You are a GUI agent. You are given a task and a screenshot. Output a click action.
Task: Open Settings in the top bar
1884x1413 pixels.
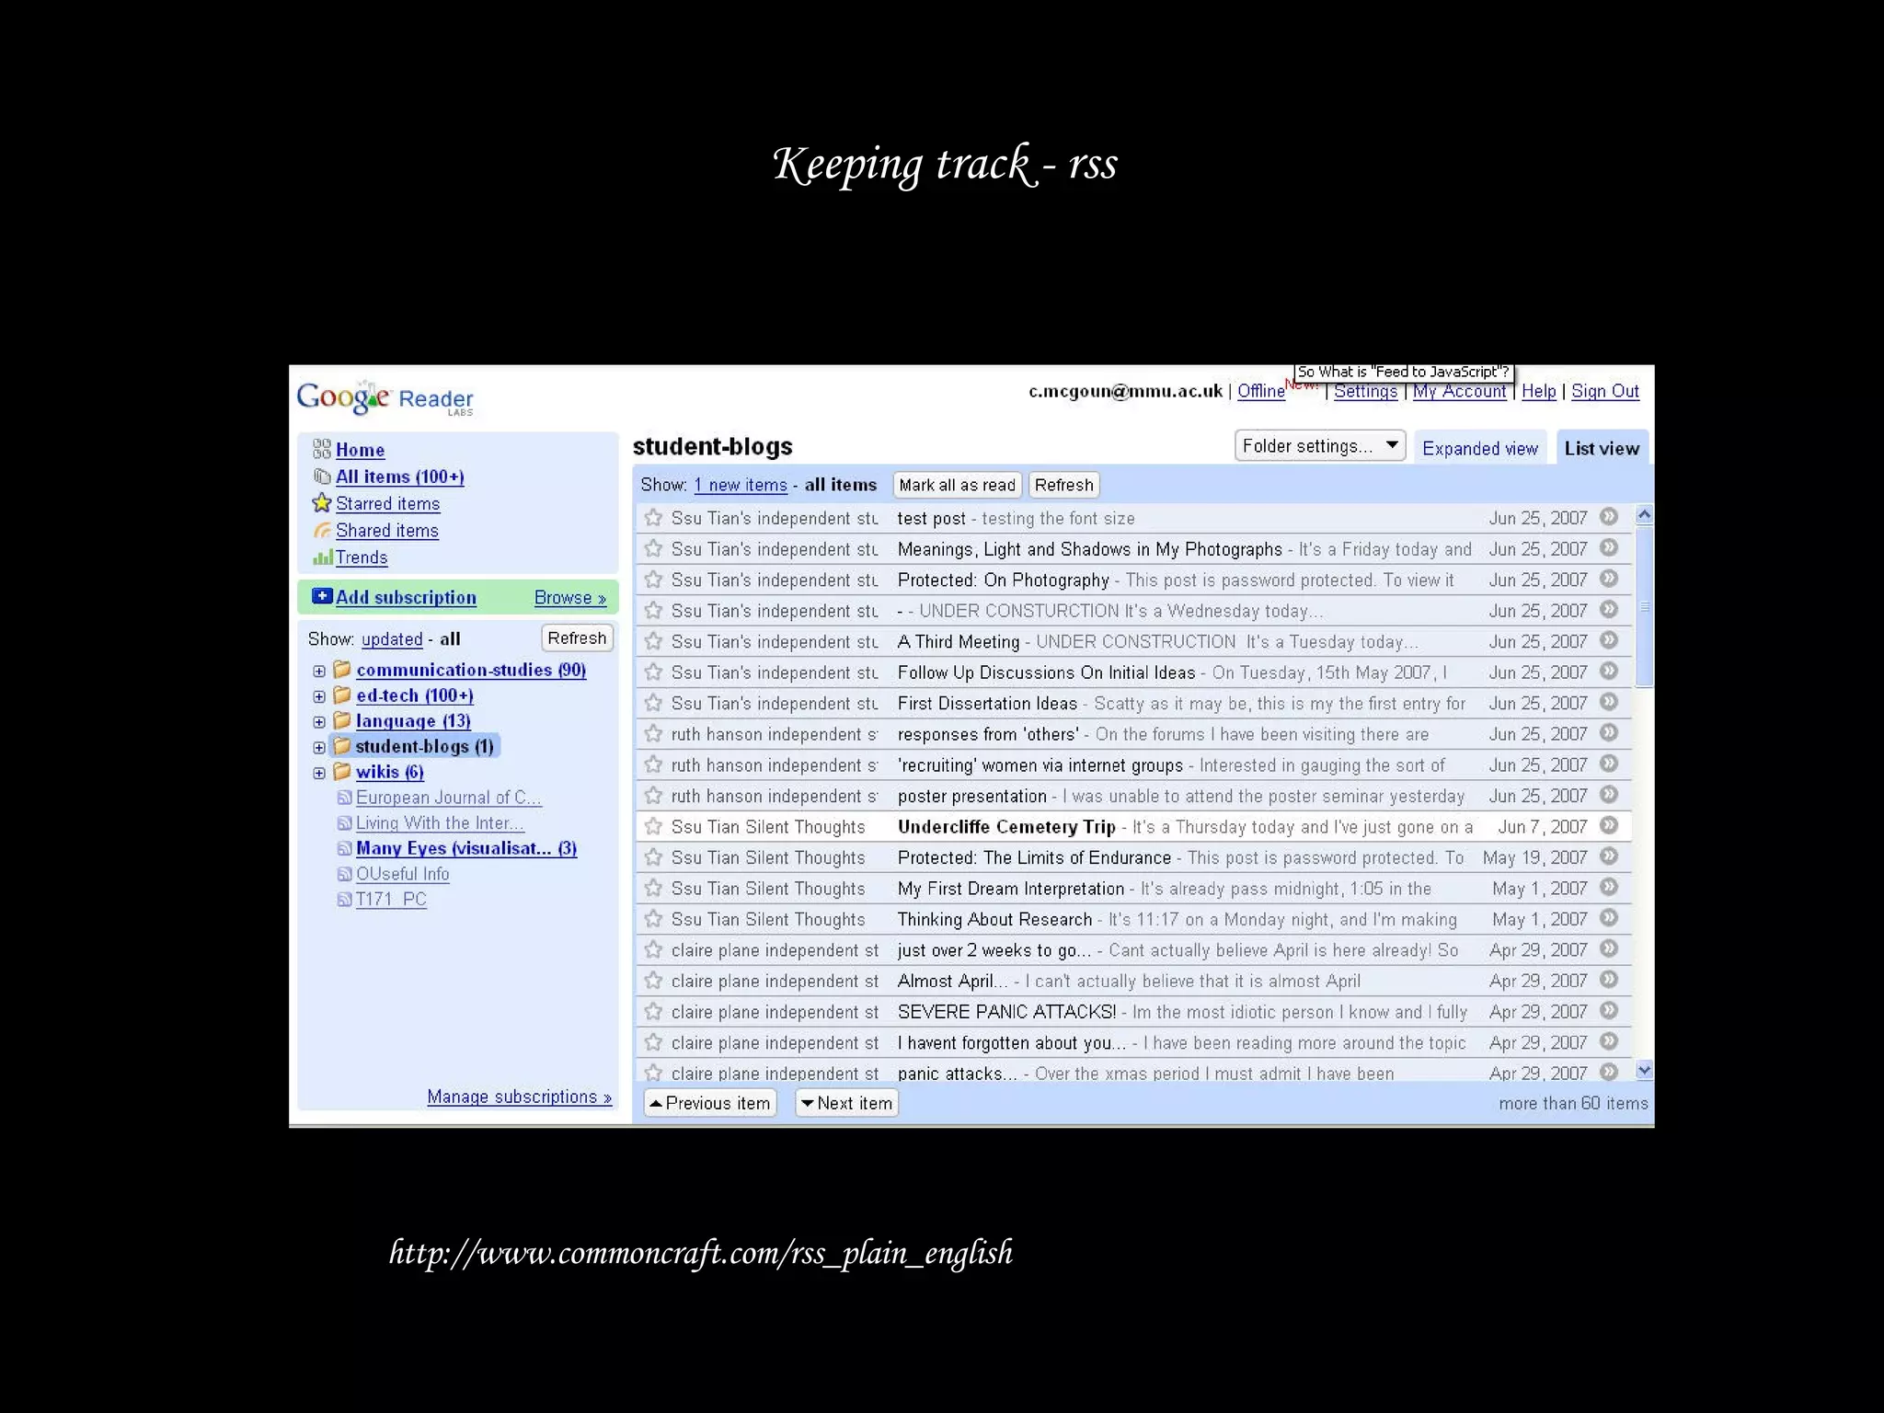pyautogui.click(x=1365, y=391)
